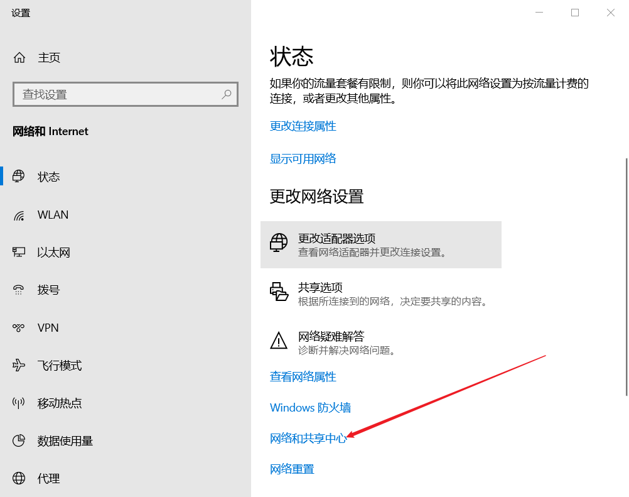Minimize the 设置 window
Image resolution: width=629 pixels, height=497 pixels.
tap(539, 13)
